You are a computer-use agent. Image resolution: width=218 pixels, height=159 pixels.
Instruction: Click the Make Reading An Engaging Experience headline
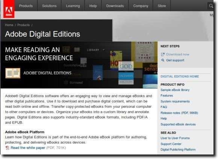pos(39,54)
